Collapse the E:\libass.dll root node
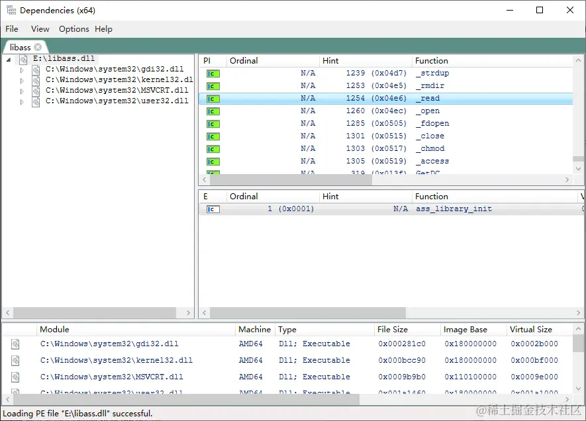This screenshot has height=421, width=586. tap(7, 58)
